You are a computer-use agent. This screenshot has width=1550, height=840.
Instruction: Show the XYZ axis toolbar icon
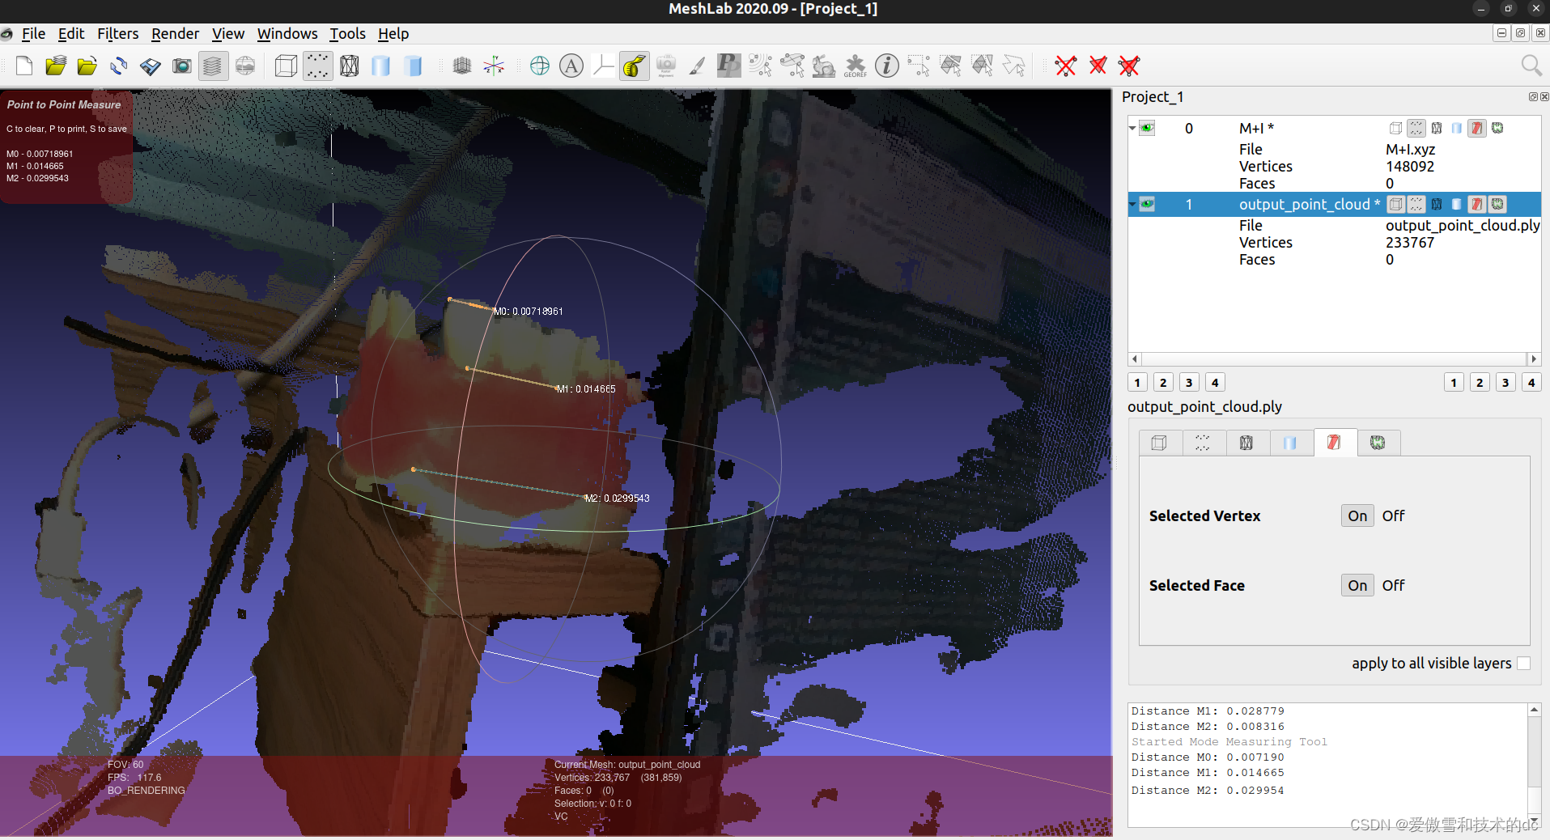494,66
